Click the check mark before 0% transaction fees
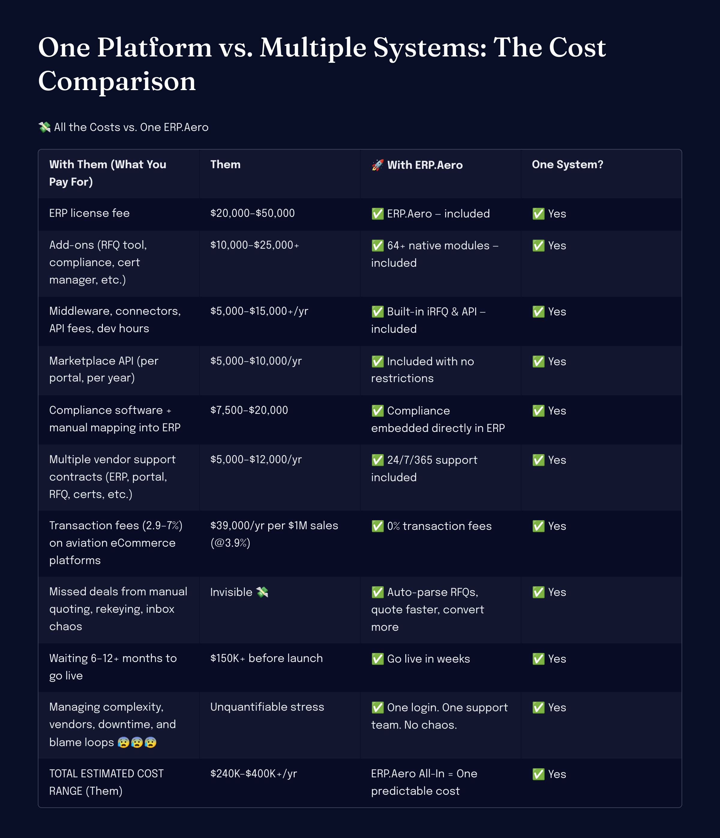 point(377,526)
